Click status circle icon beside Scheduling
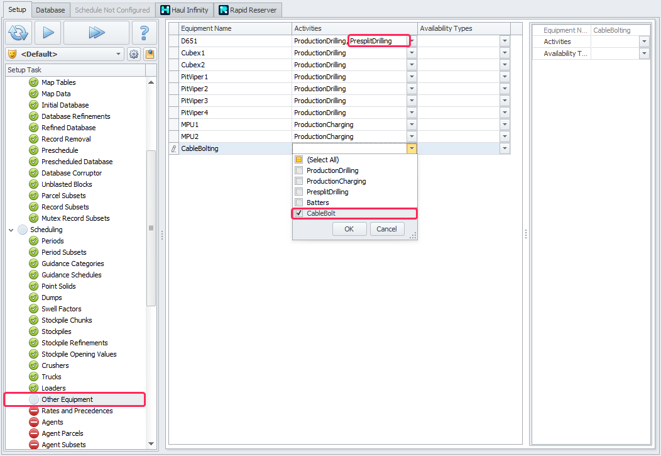 click(x=23, y=230)
